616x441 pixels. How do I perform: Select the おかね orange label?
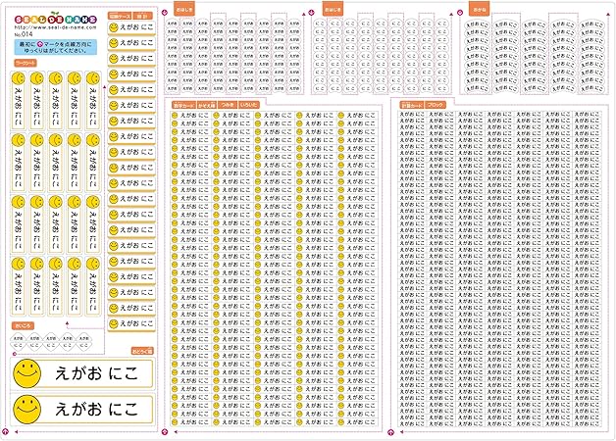[x=480, y=9]
